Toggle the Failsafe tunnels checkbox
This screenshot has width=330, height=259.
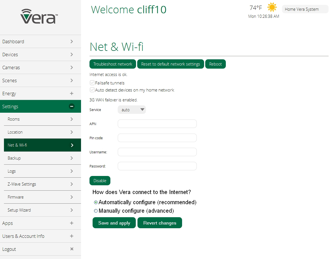[92, 83]
